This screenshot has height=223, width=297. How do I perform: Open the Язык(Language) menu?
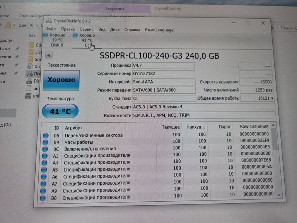(x=160, y=30)
